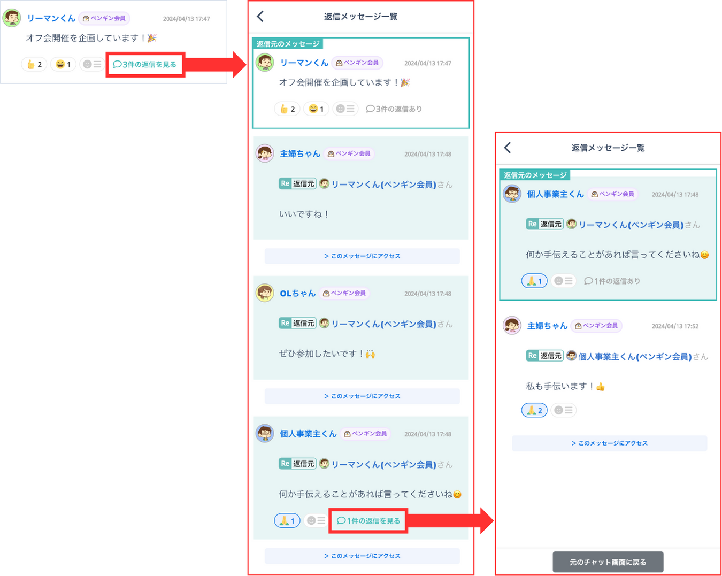Image resolution: width=722 pixels, height=576 pixels.
Task: Open リーマンくん(ペンギン会員) reply-source link above いいですね！
Action: 383,185
